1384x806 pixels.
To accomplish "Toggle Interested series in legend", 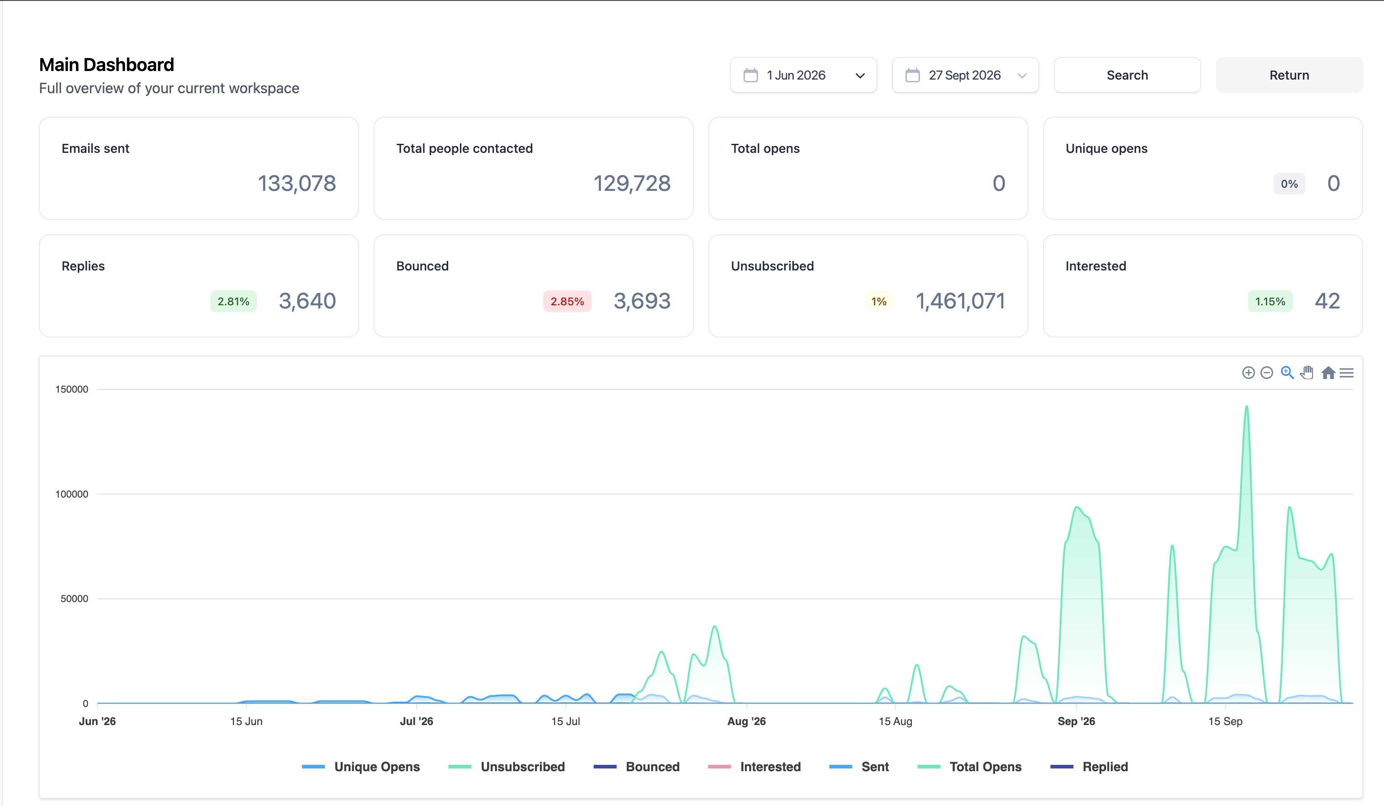I will 754,767.
